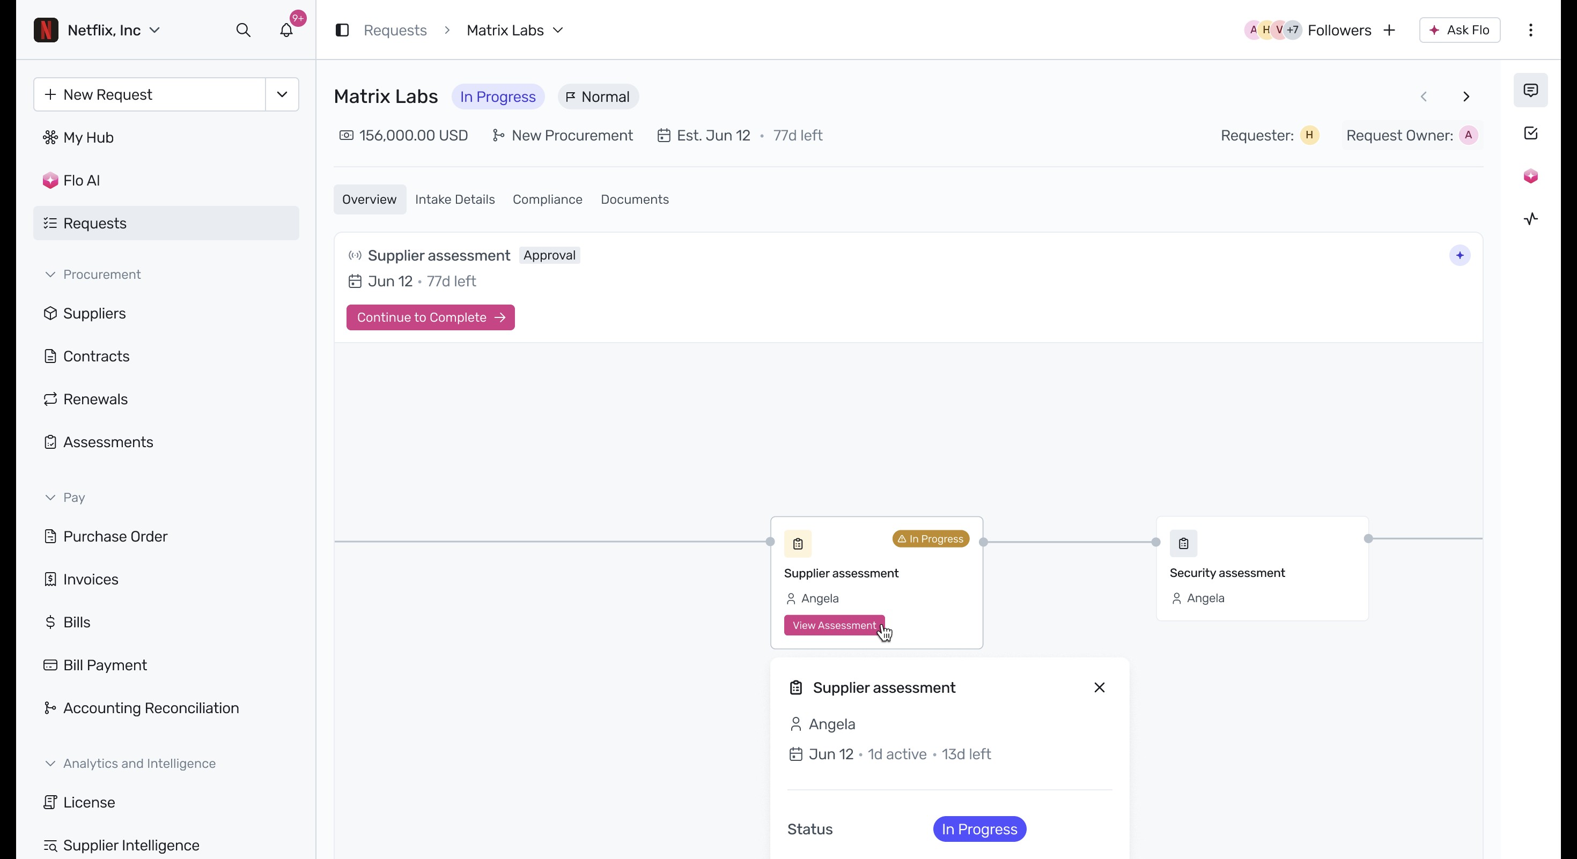1577x859 pixels.
Task: Open the comments panel icon
Action: point(1530,91)
